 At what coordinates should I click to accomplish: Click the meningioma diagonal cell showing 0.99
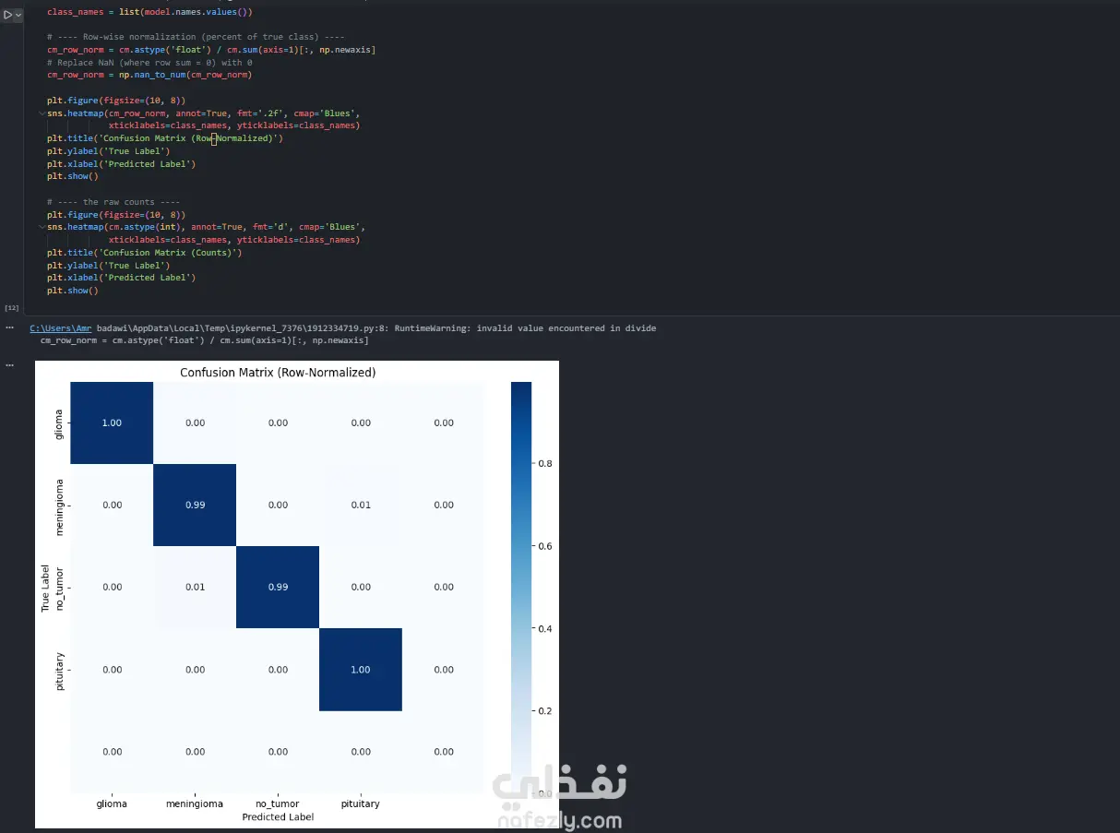(195, 505)
